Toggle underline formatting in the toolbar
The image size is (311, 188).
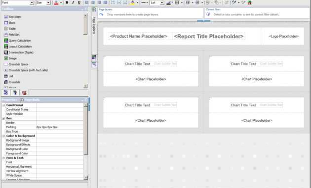coord(79,2)
